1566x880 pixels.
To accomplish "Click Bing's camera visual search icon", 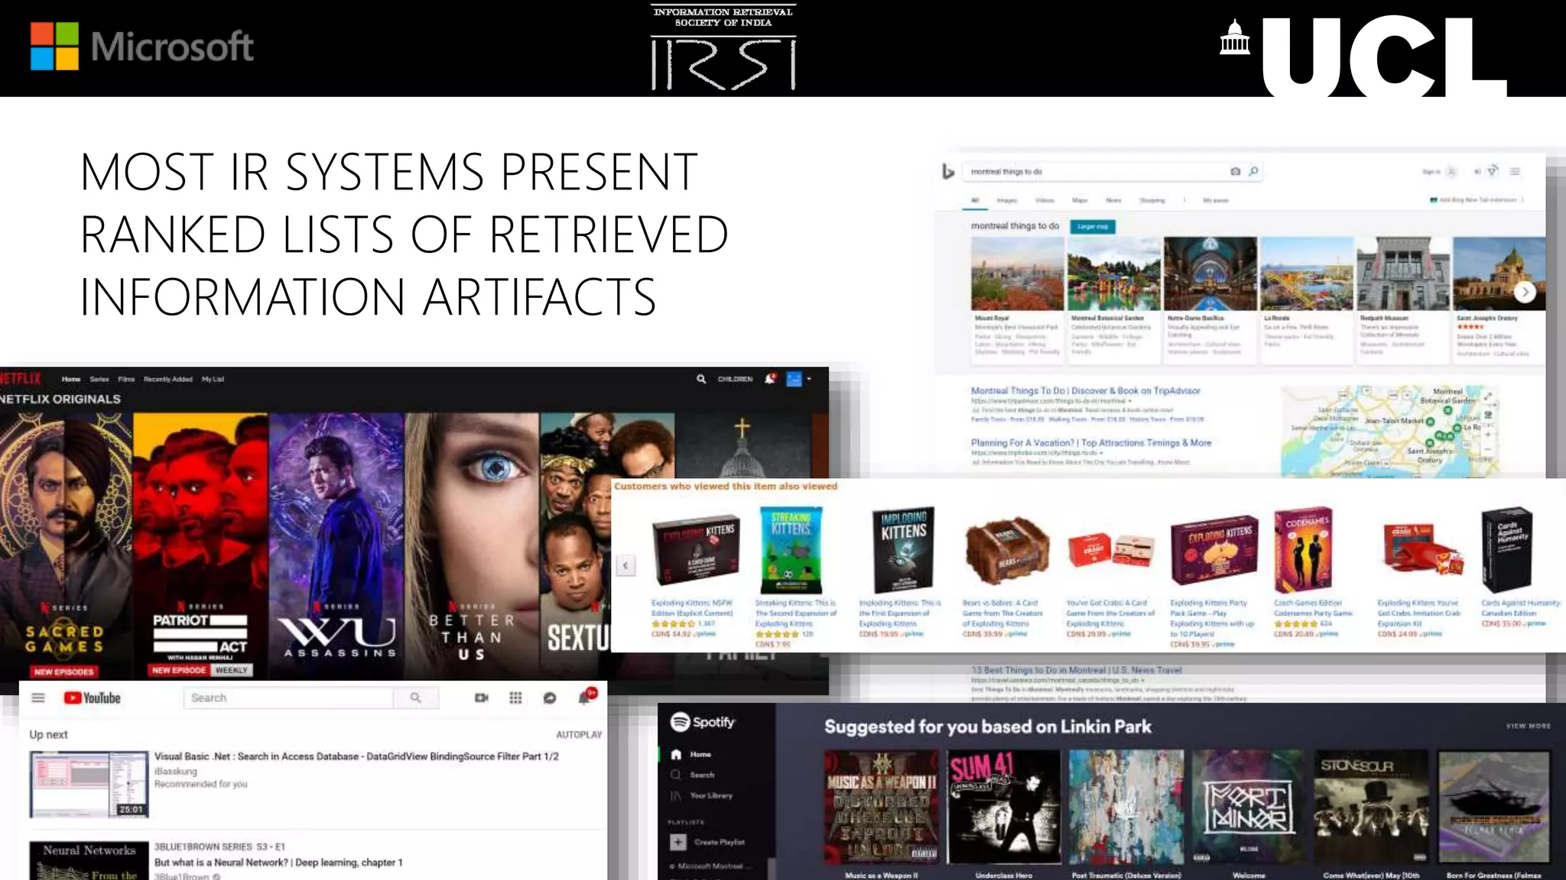I will 1235,171.
